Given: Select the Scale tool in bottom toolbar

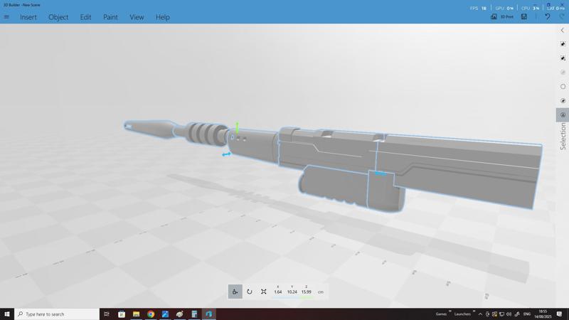Looking at the screenshot, I should [264, 292].
